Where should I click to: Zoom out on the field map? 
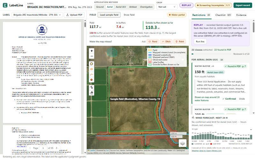coord(91,56)
